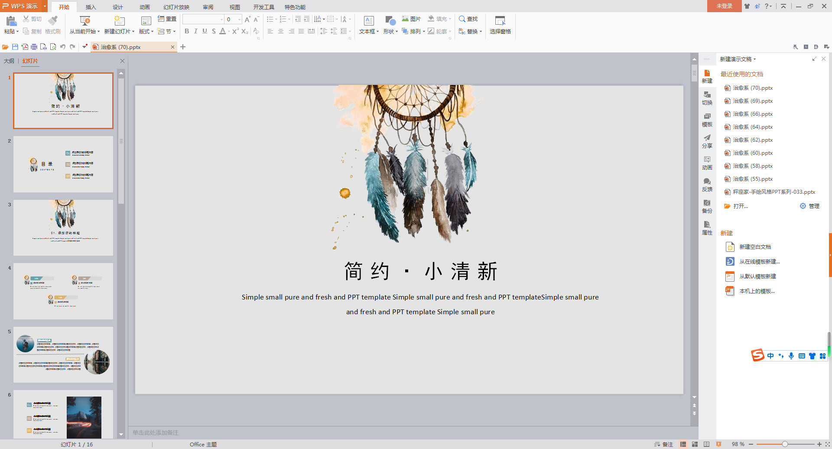This screenshot has height=449, width=832.
Task: Switch to Slide Sorter view
Action: click(695, 444)
